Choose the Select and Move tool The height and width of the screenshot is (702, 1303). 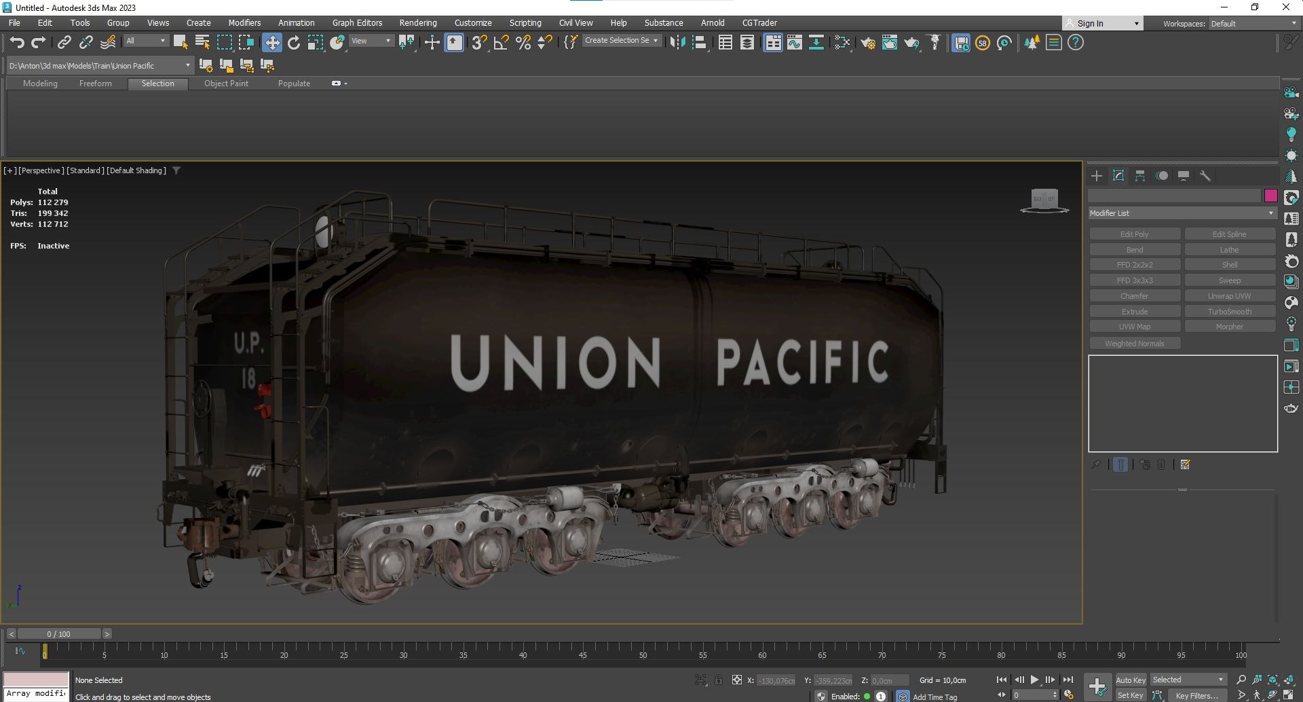[272, 43]
